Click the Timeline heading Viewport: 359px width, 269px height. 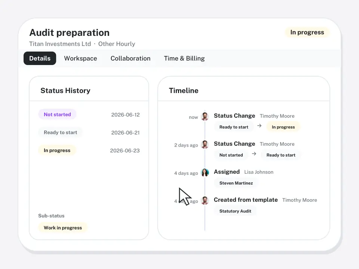184,90
